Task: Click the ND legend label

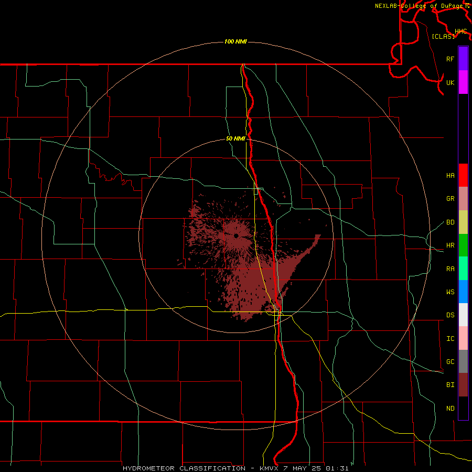Action: (450, 409)
